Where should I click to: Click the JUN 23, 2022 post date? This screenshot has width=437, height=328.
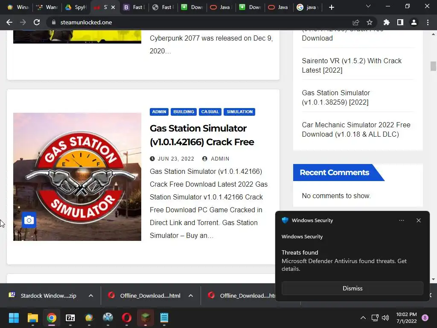tap(176, 159)
